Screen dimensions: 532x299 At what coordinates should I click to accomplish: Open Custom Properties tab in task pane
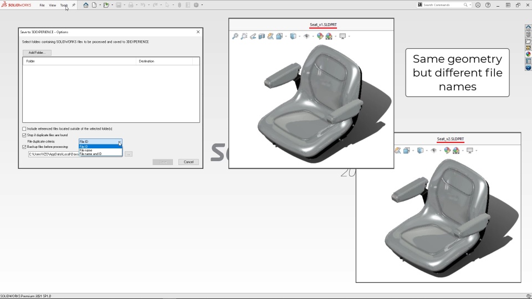click(528, 61)
